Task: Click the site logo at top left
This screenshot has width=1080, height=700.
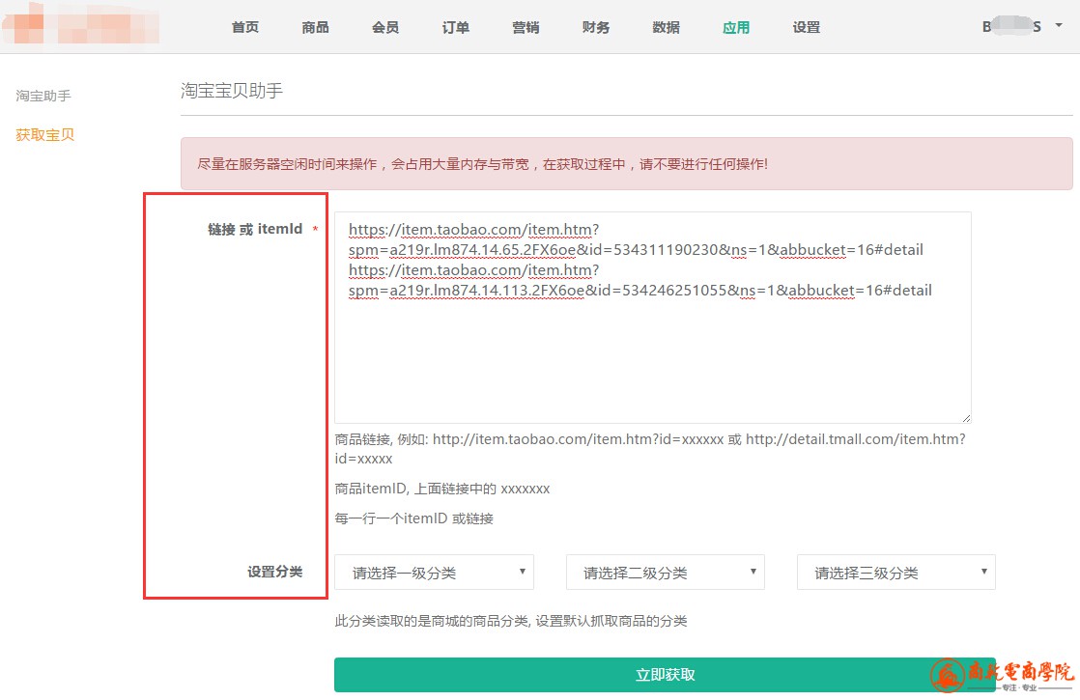Action: click(81, 25)
